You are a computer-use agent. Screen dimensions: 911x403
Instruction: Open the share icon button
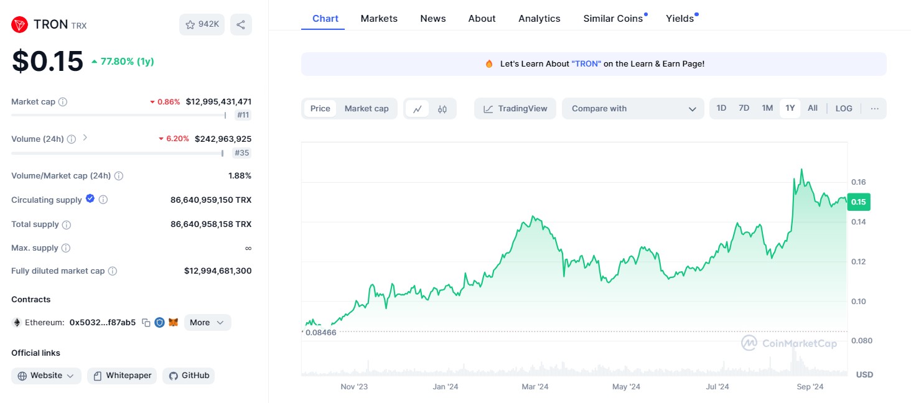tap(241, 24)
